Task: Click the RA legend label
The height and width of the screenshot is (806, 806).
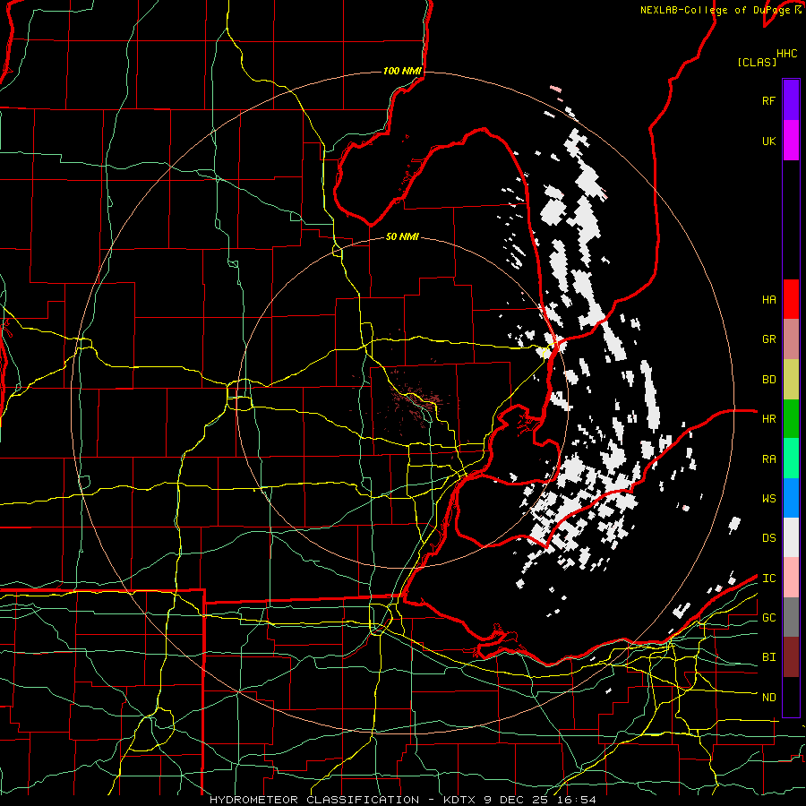Action: (x=768, y=459)
